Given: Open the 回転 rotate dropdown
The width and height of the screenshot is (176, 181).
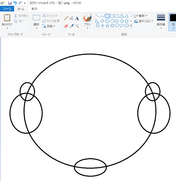Looking at the screenshot, I should click(x=48, y=26).
